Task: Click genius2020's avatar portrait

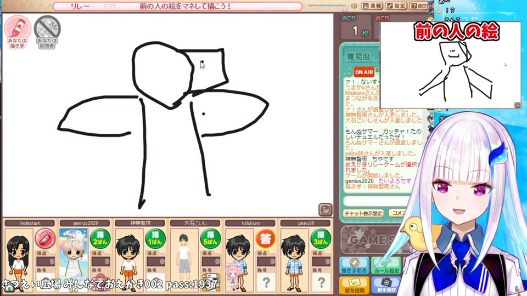Action: click(x=74, y=260)
